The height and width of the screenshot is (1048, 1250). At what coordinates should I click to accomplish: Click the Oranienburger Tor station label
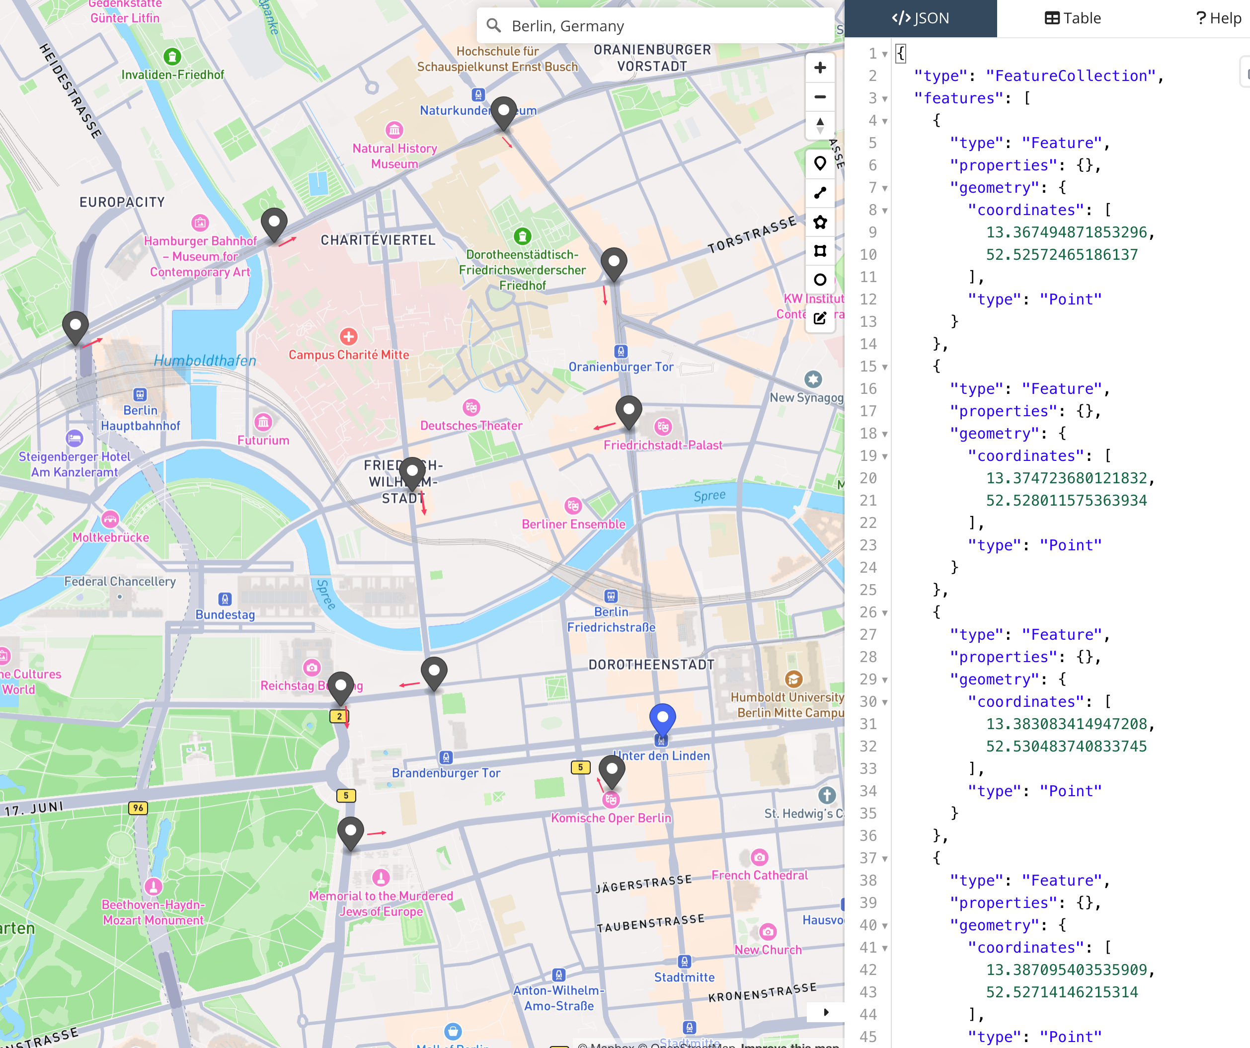click(621, 367)
